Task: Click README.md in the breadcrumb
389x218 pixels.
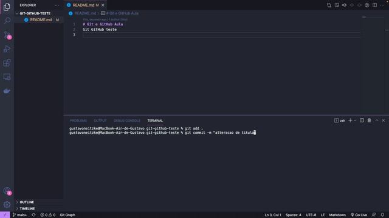Action: point(85,13)
